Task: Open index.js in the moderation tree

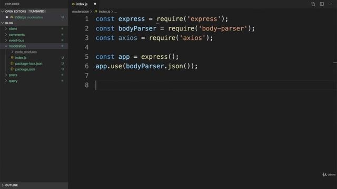Action: pos(21,58)
